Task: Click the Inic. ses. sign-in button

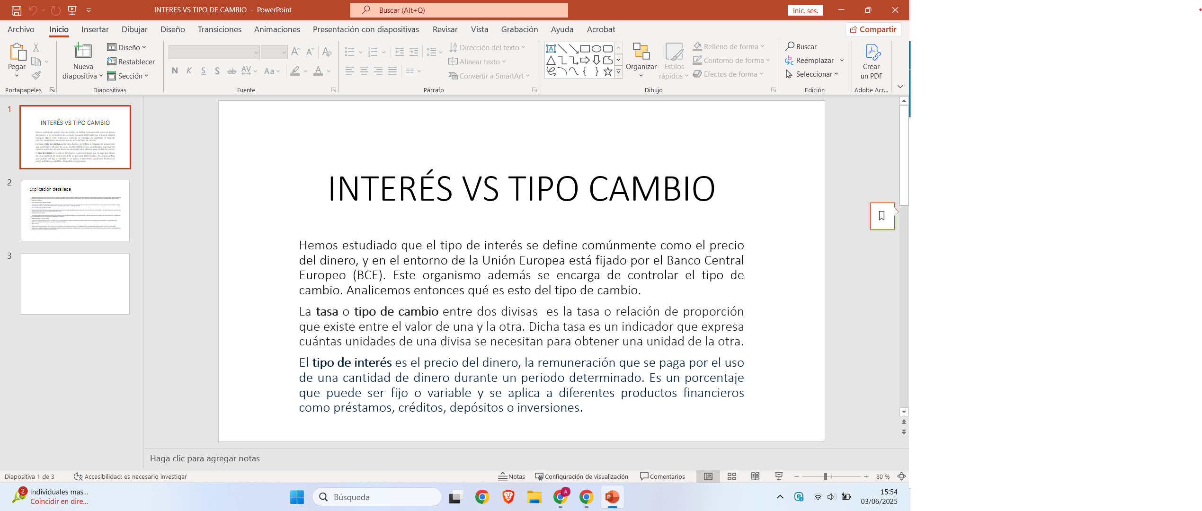Action: (805, 10)
